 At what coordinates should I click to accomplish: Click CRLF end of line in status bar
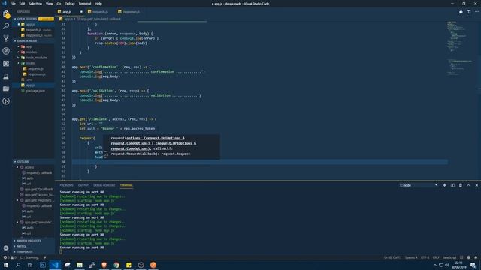pyautogui.click(x=436, y=257)
